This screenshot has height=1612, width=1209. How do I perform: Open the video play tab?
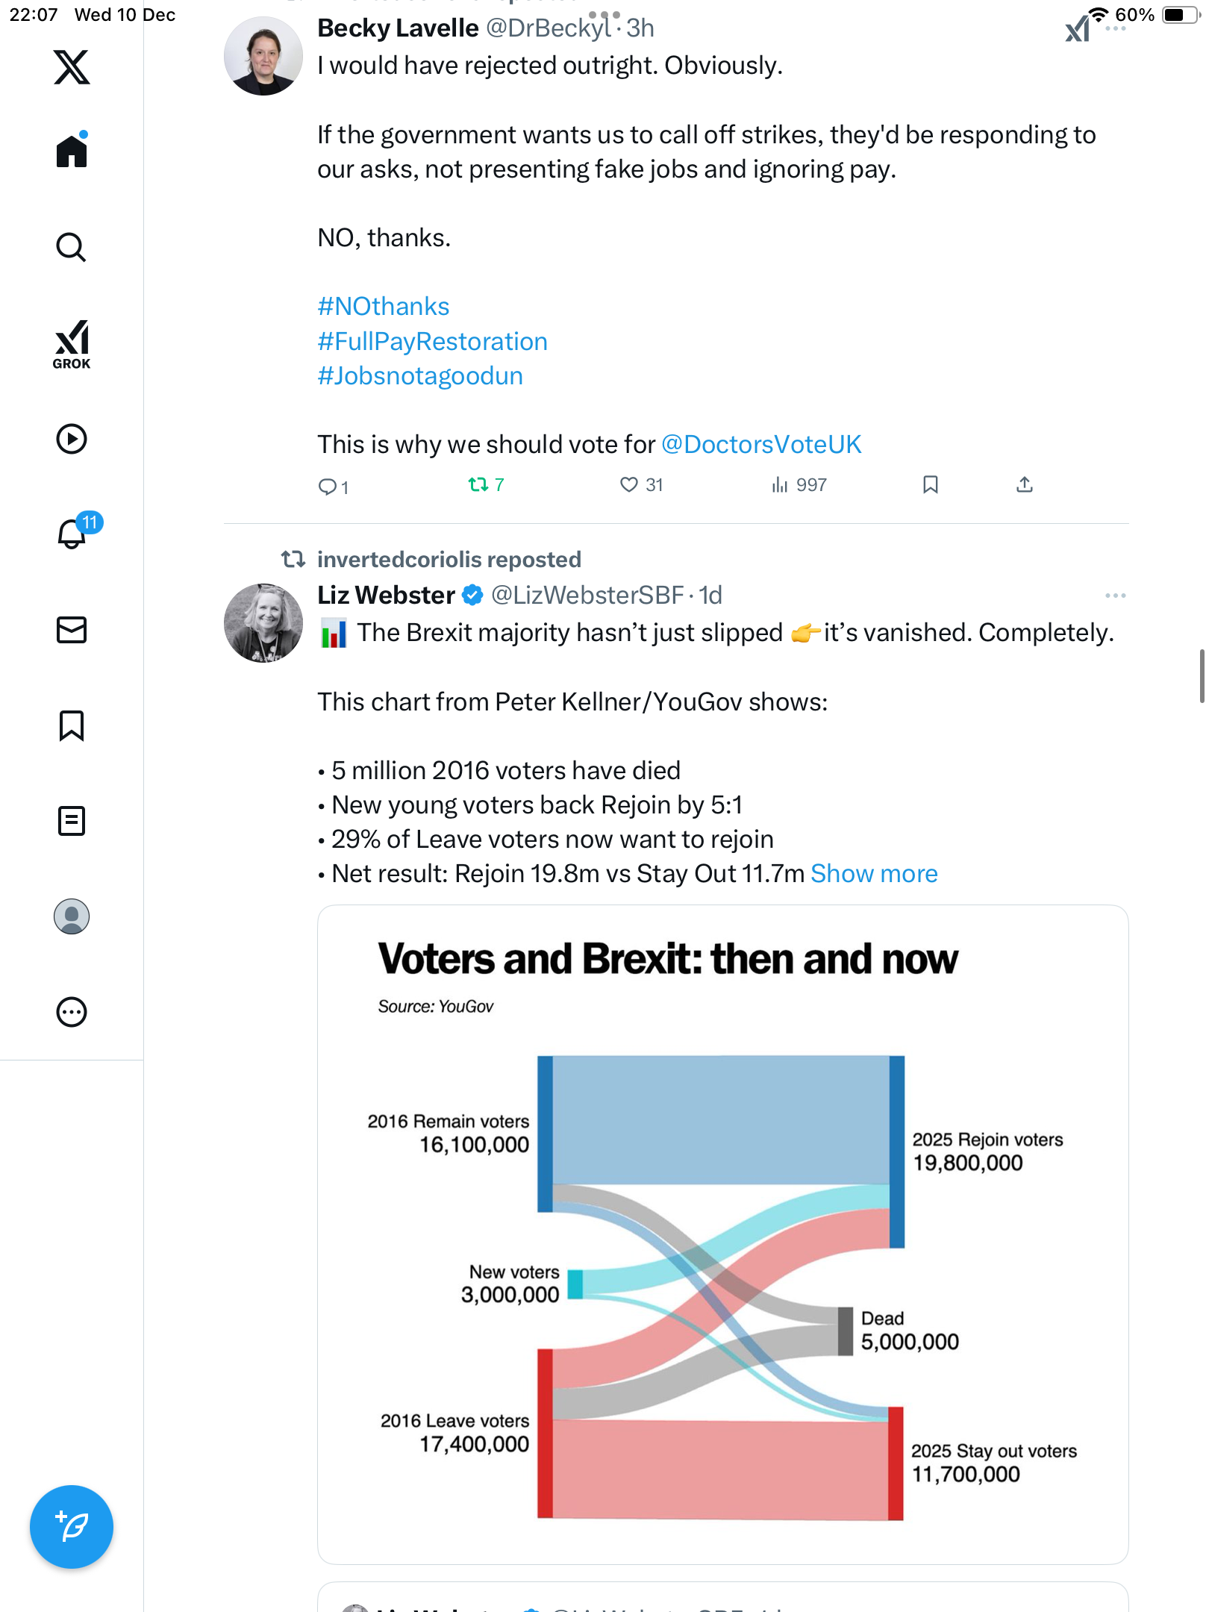coord(72,439)
